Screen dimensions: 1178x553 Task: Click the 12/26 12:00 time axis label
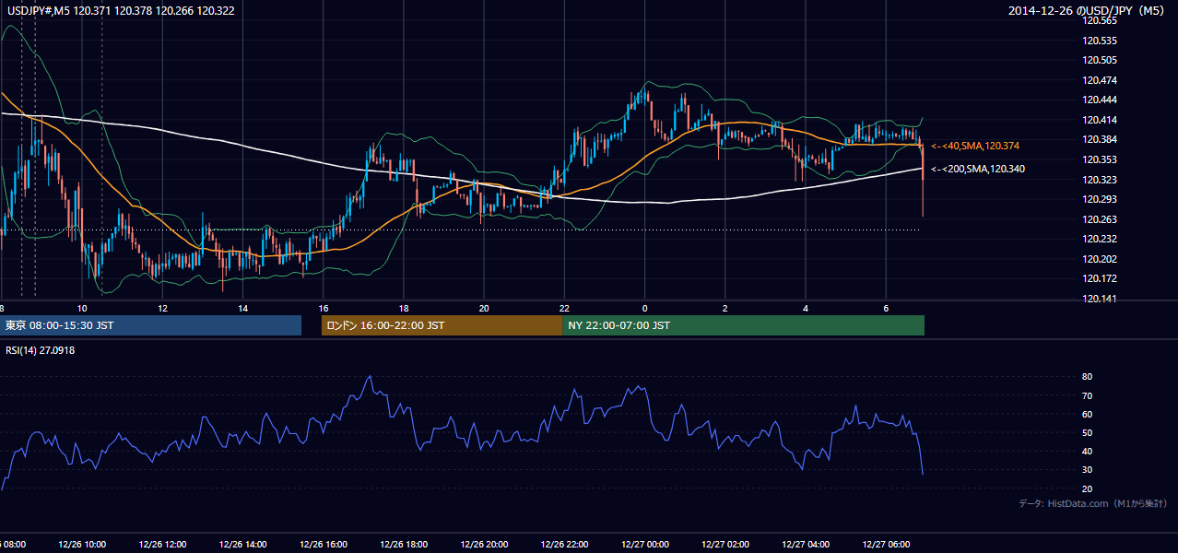162,544
